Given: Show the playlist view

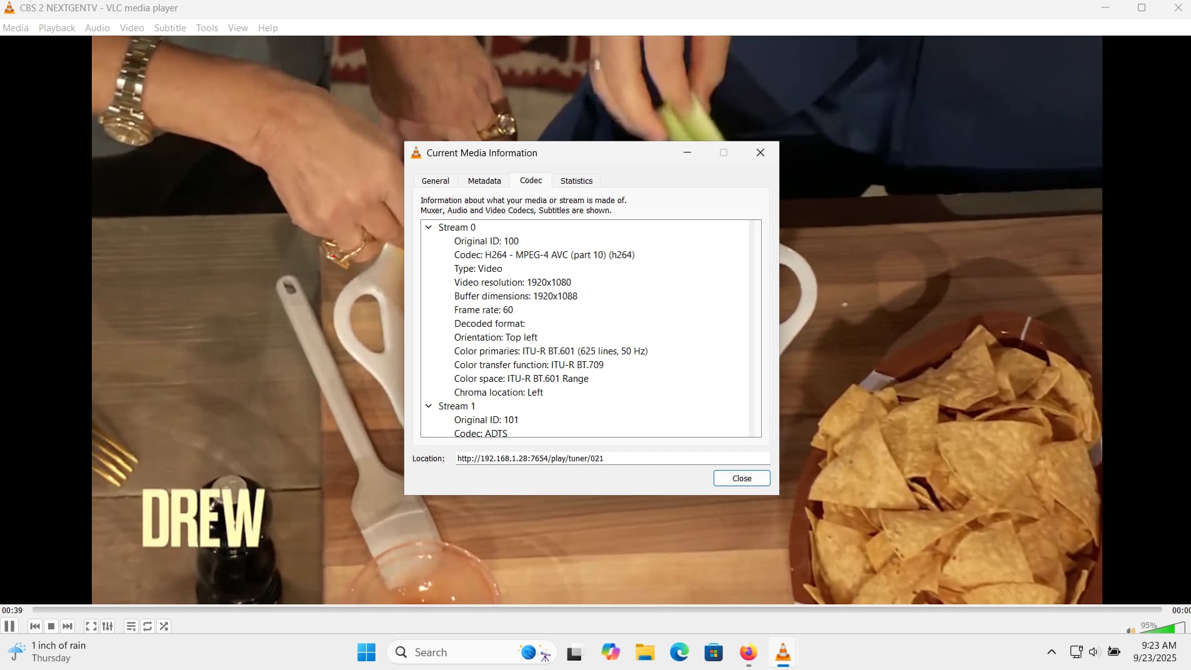Looking at the screenshot, I should [x=131, y=626].
